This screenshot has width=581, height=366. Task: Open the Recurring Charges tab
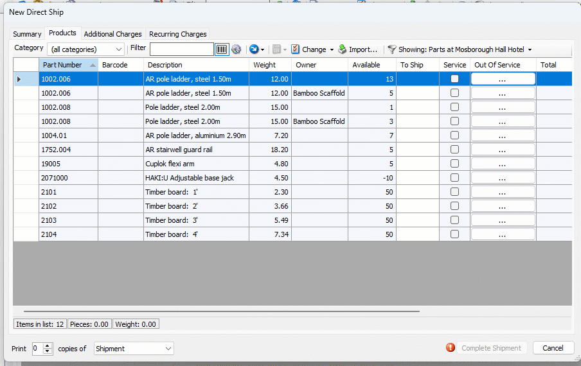pyautogui.click(x=178, y=34)
